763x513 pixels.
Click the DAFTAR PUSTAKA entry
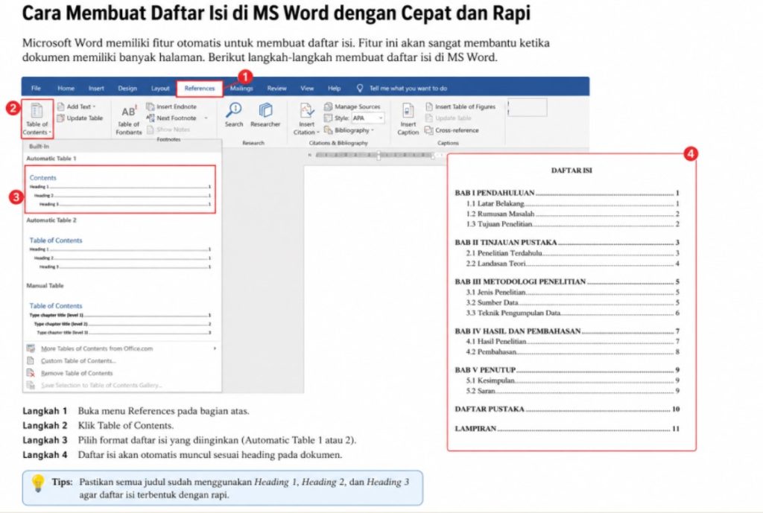coord(567,410)
